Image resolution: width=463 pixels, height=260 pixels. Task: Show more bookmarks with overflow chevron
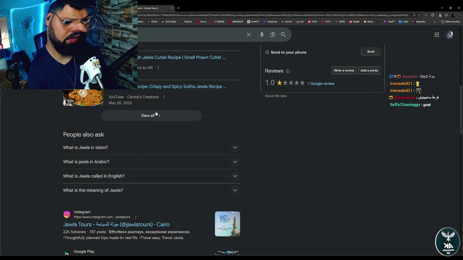435,22
